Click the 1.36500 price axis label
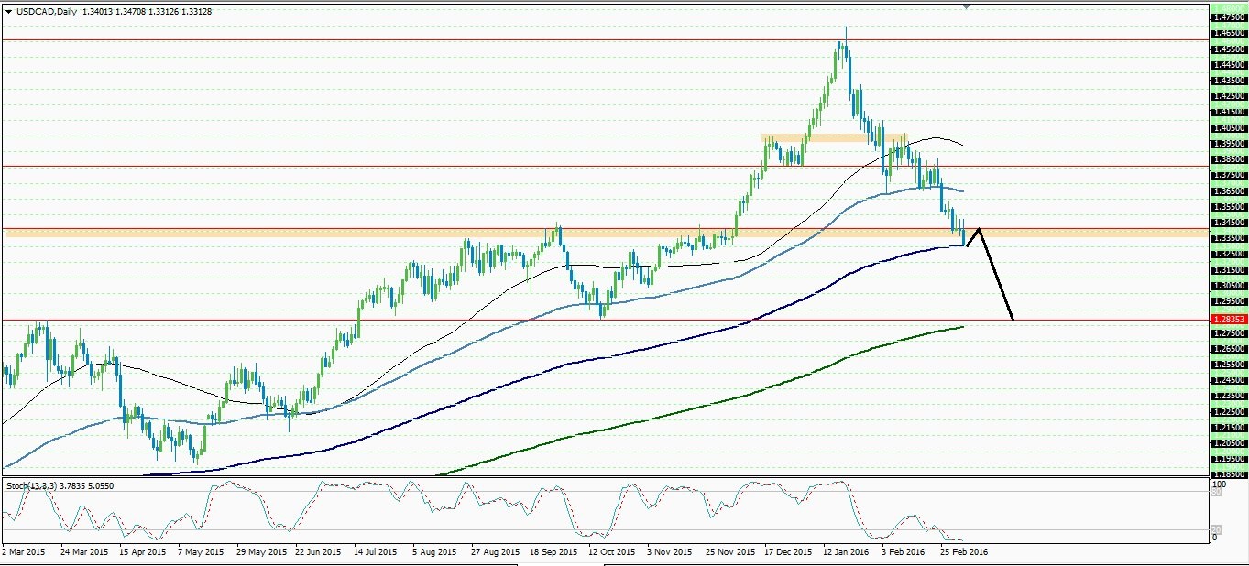Image resolution: width=1249 pixels, height=566 pixels. click(x=1228, y=190)
